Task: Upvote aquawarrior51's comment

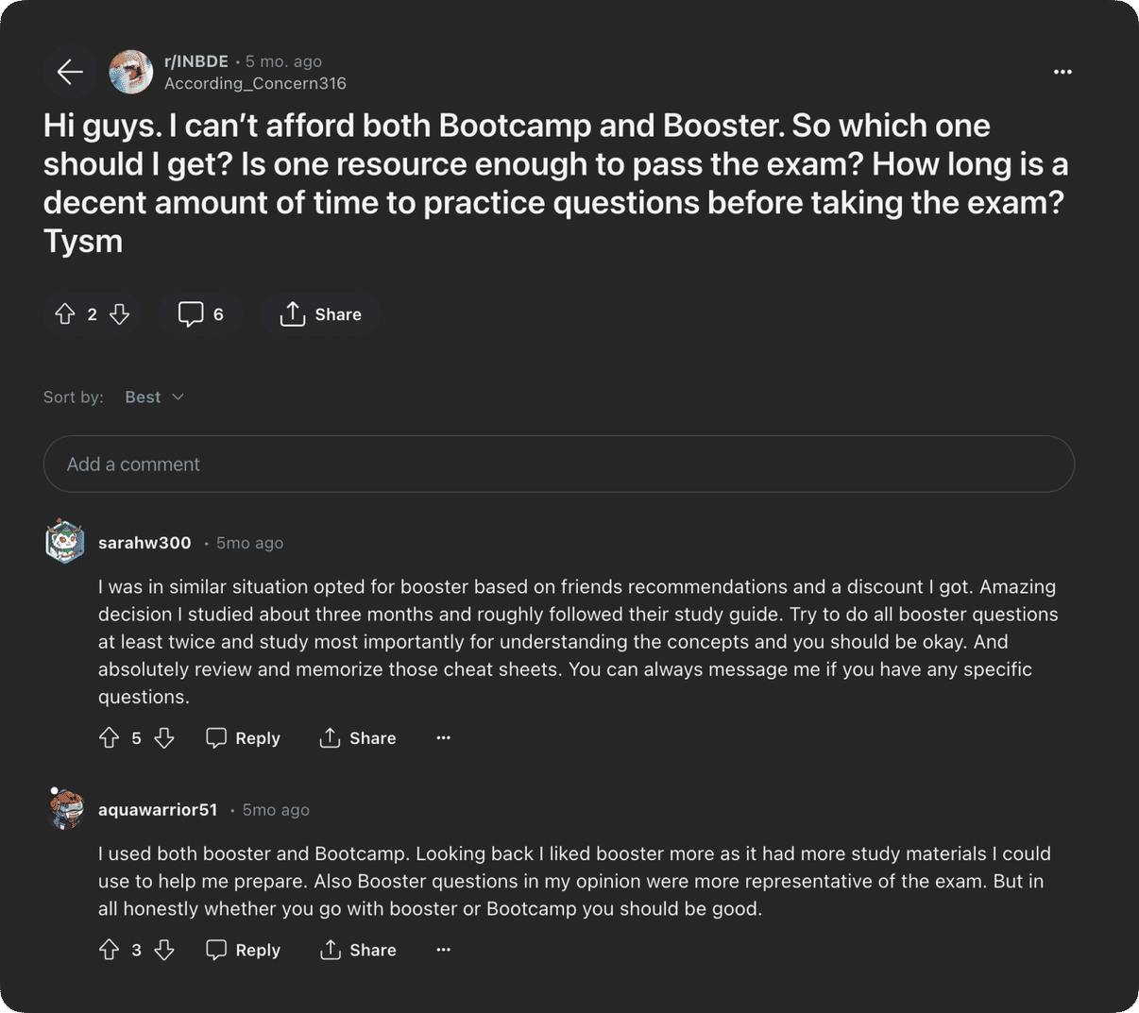Action: point(110,950)
